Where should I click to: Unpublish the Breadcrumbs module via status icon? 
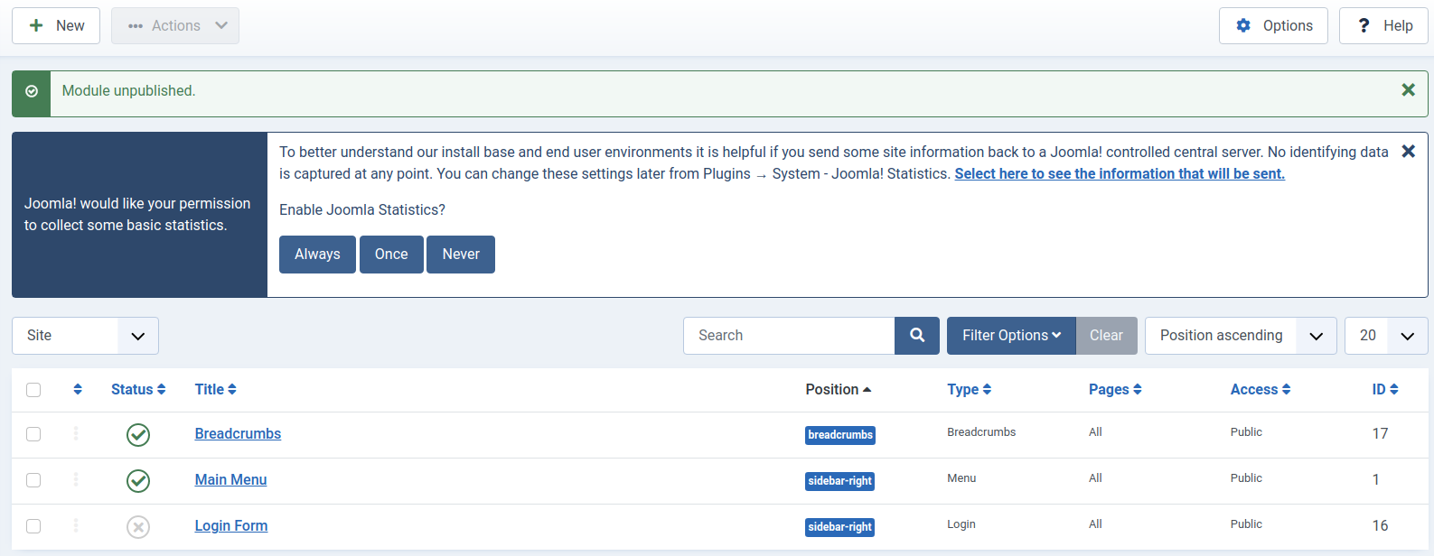138,435
